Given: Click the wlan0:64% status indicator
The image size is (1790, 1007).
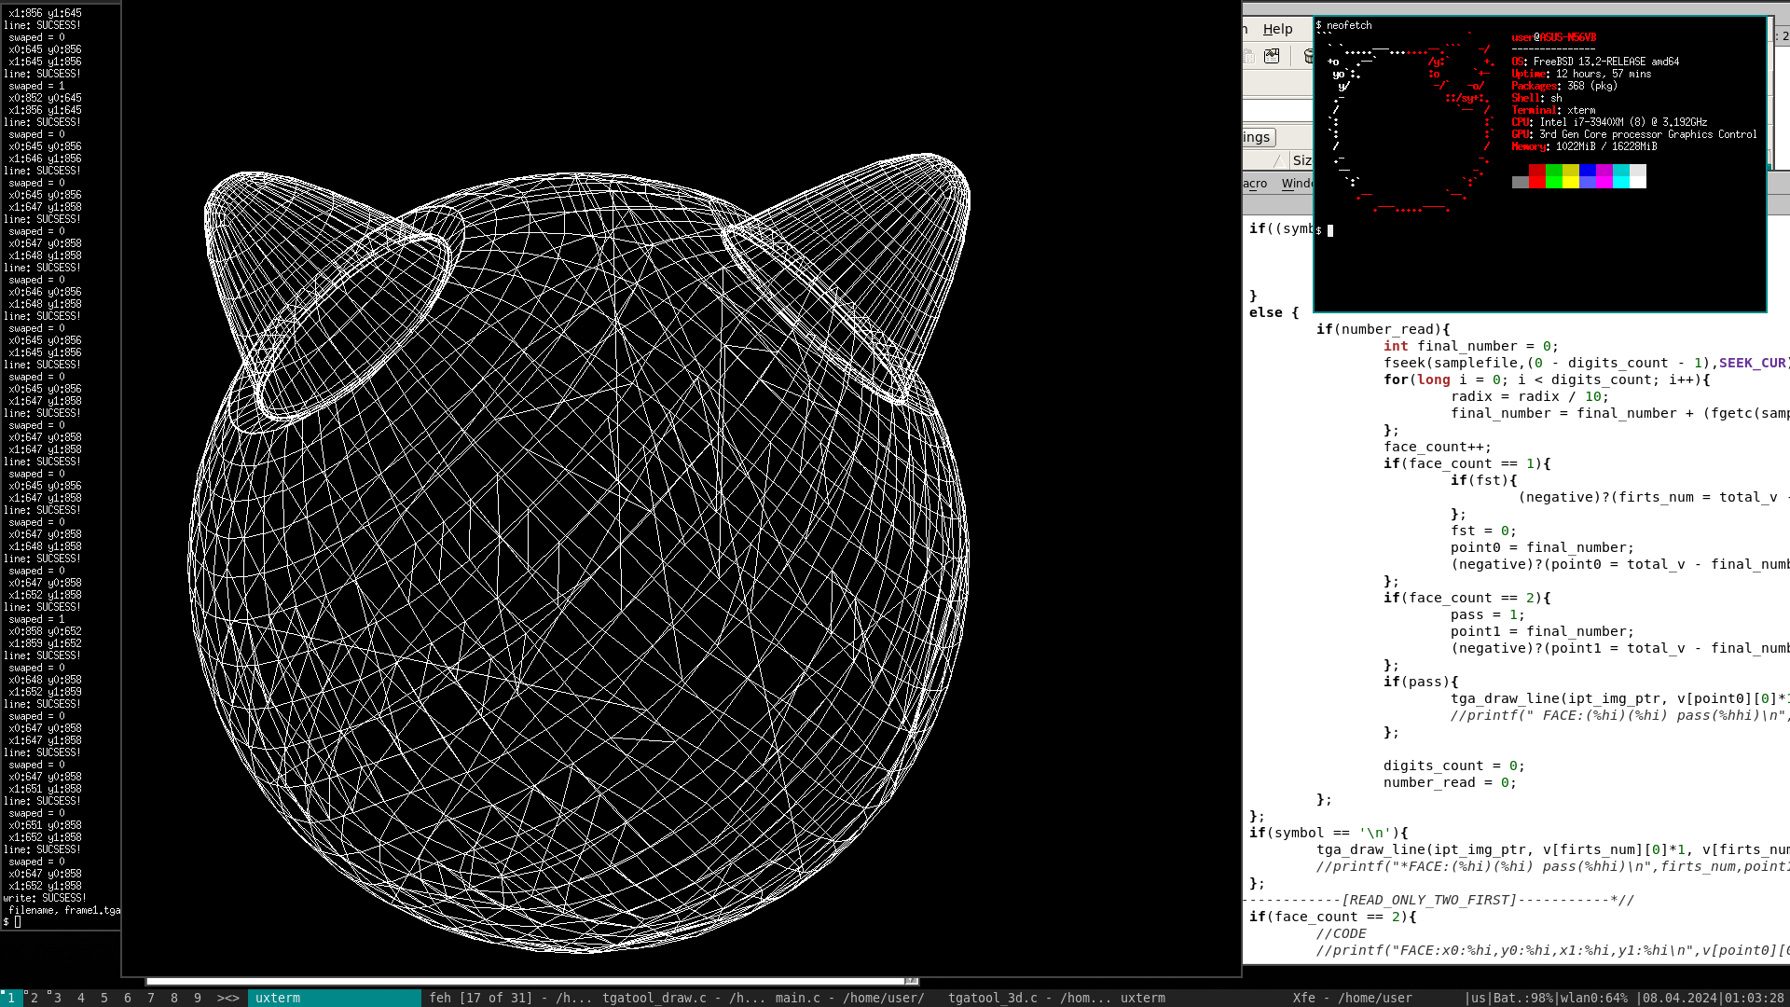Looking at the screenshot, I should 1595,998.
